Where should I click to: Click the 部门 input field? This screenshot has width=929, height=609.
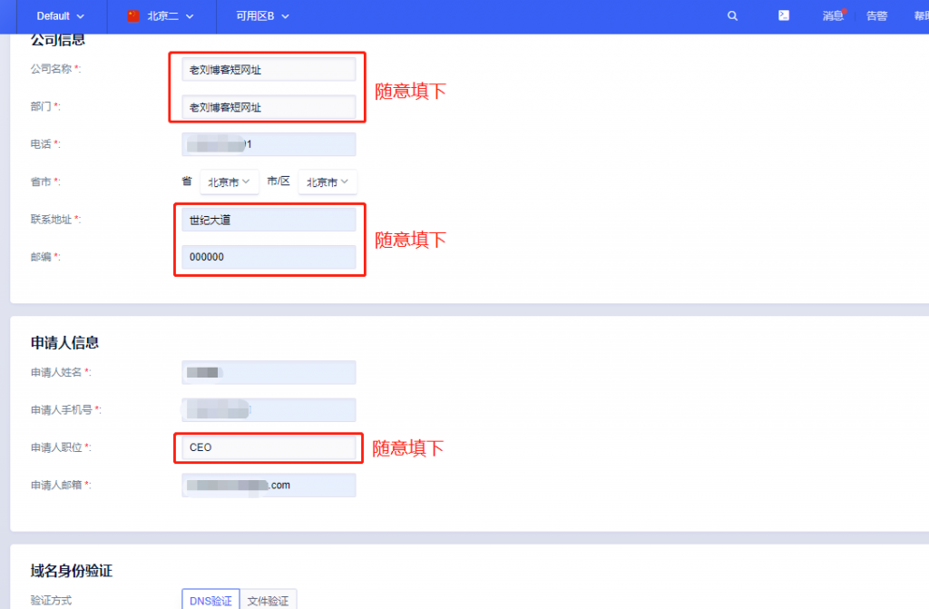point(269,107)
